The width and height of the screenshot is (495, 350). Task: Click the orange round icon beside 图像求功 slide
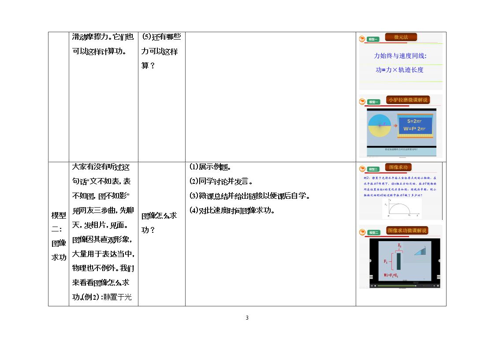coord(362,169)
